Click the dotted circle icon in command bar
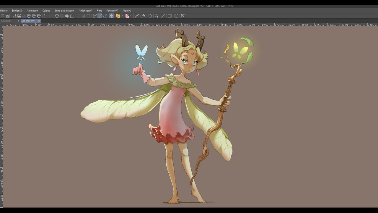378x213 pixels. pyautogui.click(x=57, y=16)
